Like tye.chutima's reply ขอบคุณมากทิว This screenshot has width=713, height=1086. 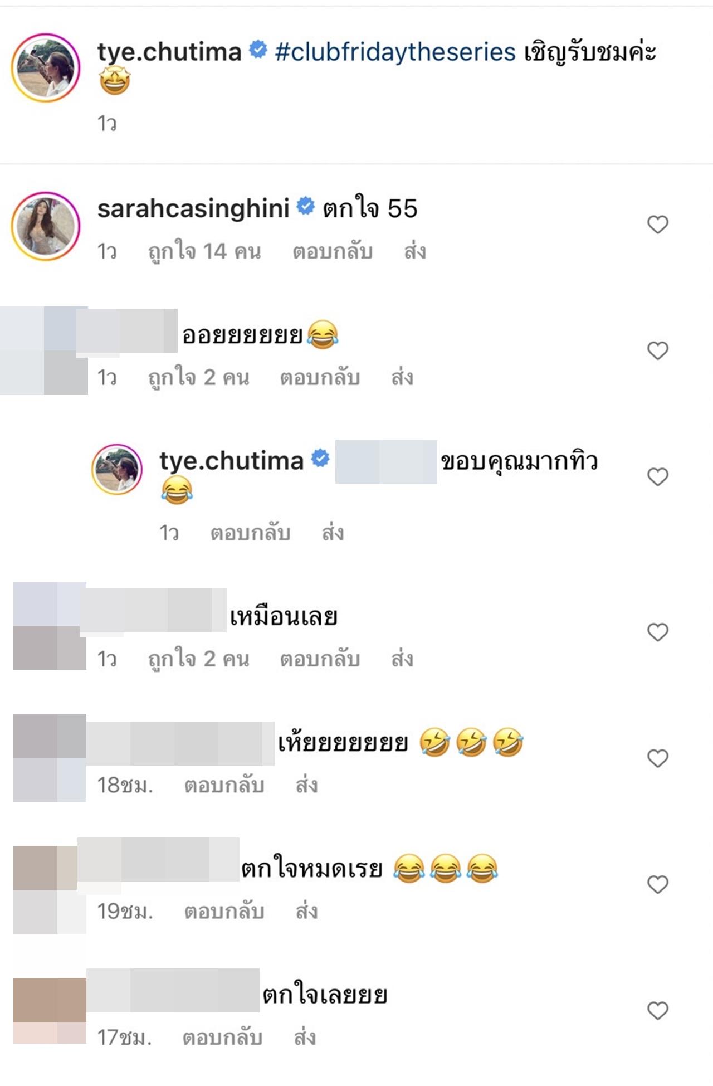coord(657,476)
